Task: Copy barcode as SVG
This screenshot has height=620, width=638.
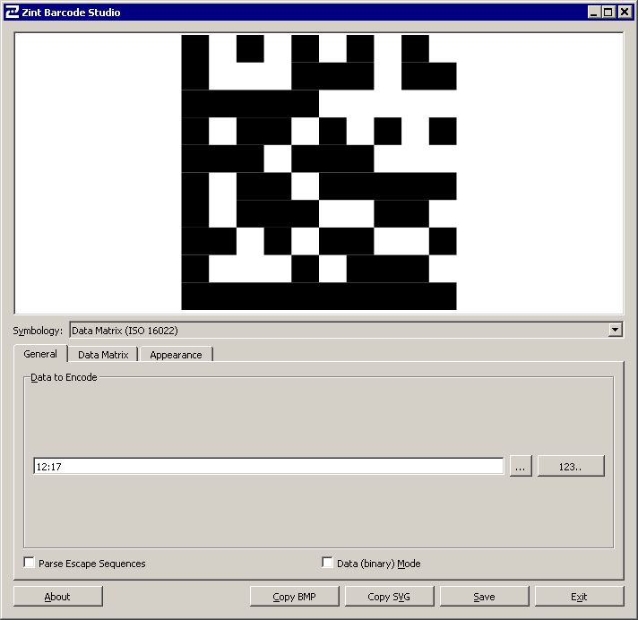Action: [x=389, y=597]
